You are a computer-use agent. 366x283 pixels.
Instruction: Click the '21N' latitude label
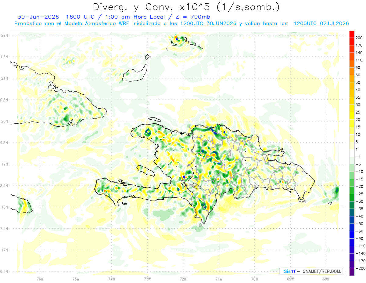point(5,78)
